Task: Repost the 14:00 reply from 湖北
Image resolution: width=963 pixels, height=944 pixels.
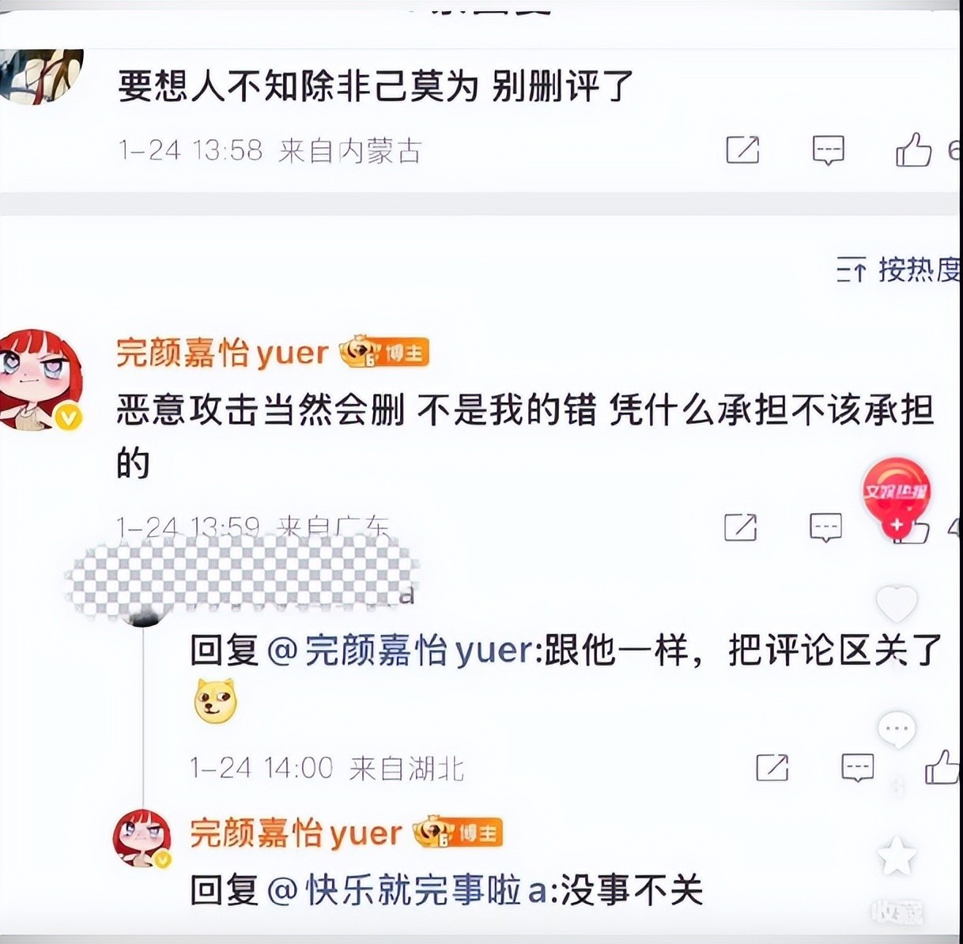Action: (x=772, y=767)
